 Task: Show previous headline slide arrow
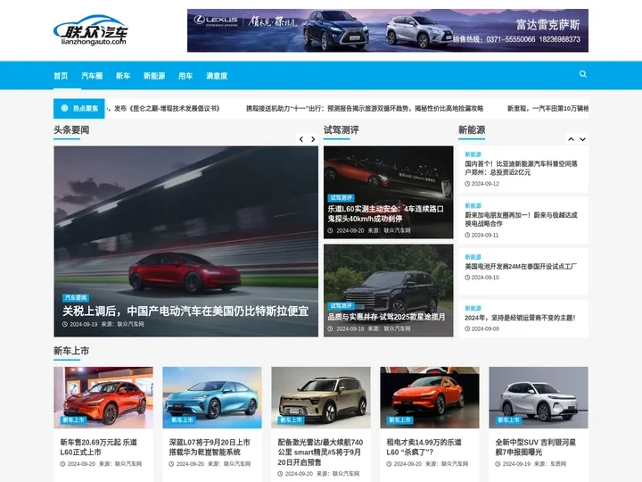(301, 139)
